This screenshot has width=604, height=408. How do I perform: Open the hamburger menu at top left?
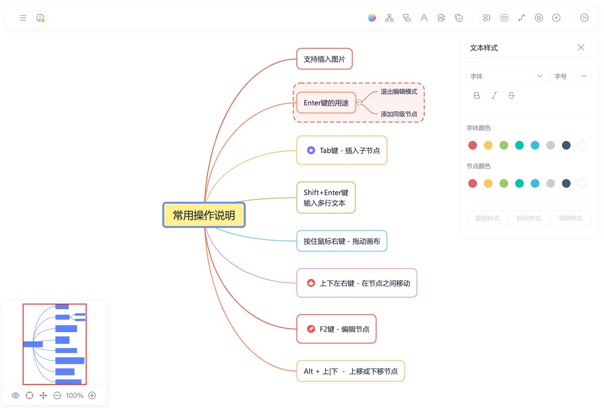(23, 18)
